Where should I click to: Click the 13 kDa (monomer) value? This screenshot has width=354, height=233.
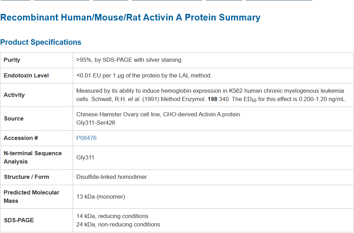(100, 197)
